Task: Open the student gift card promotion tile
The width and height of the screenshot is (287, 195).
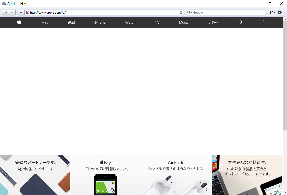Action: click(x=247, y=175)
